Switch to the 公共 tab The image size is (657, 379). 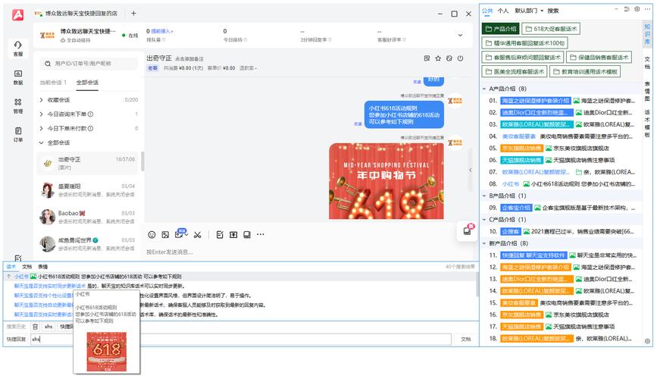[x=487, y=11]
